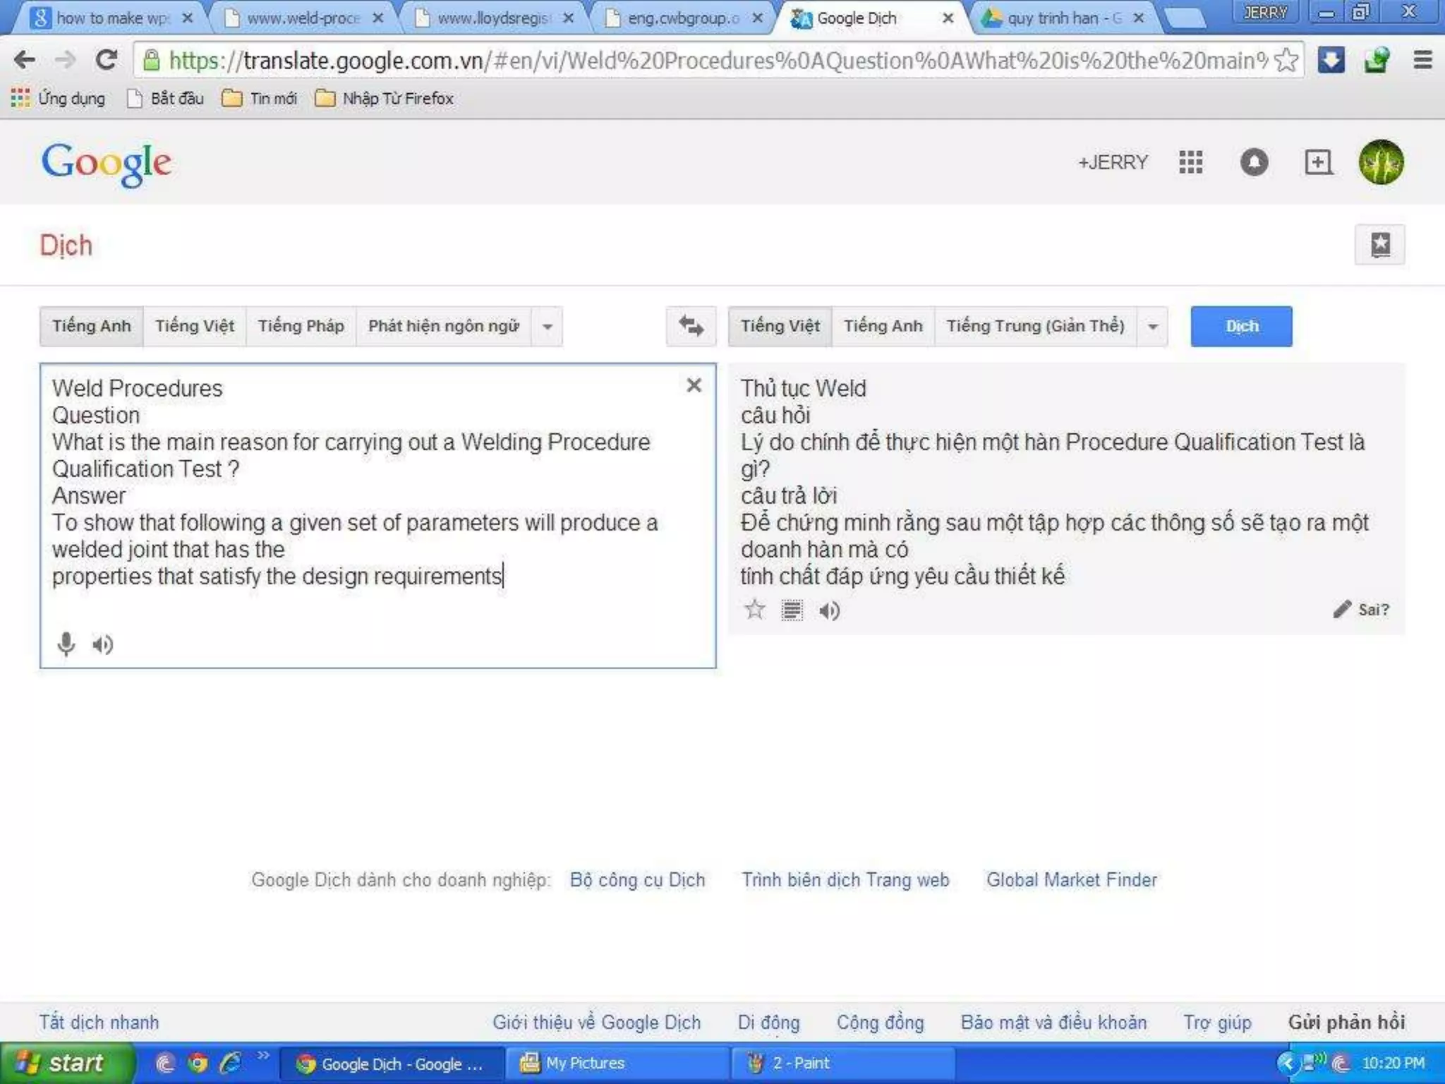Open the Ứng dụng apps shortcut
The width and height of the screenshot is (1445, 1084).
tap(59, 98)
